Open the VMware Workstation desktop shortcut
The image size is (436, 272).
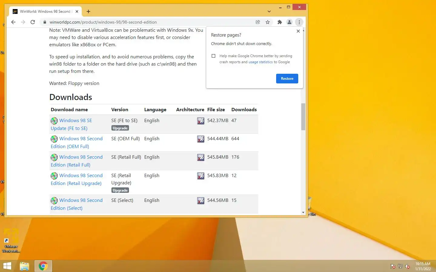coord(11,241)
